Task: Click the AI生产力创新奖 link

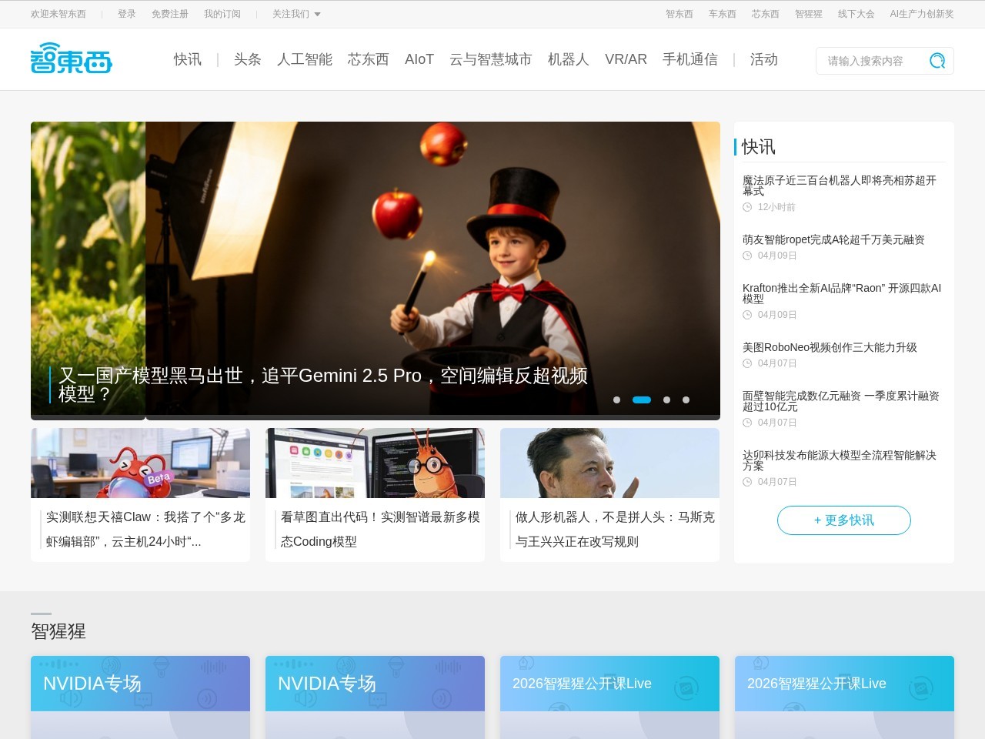Action: click(x=920, y=14)
